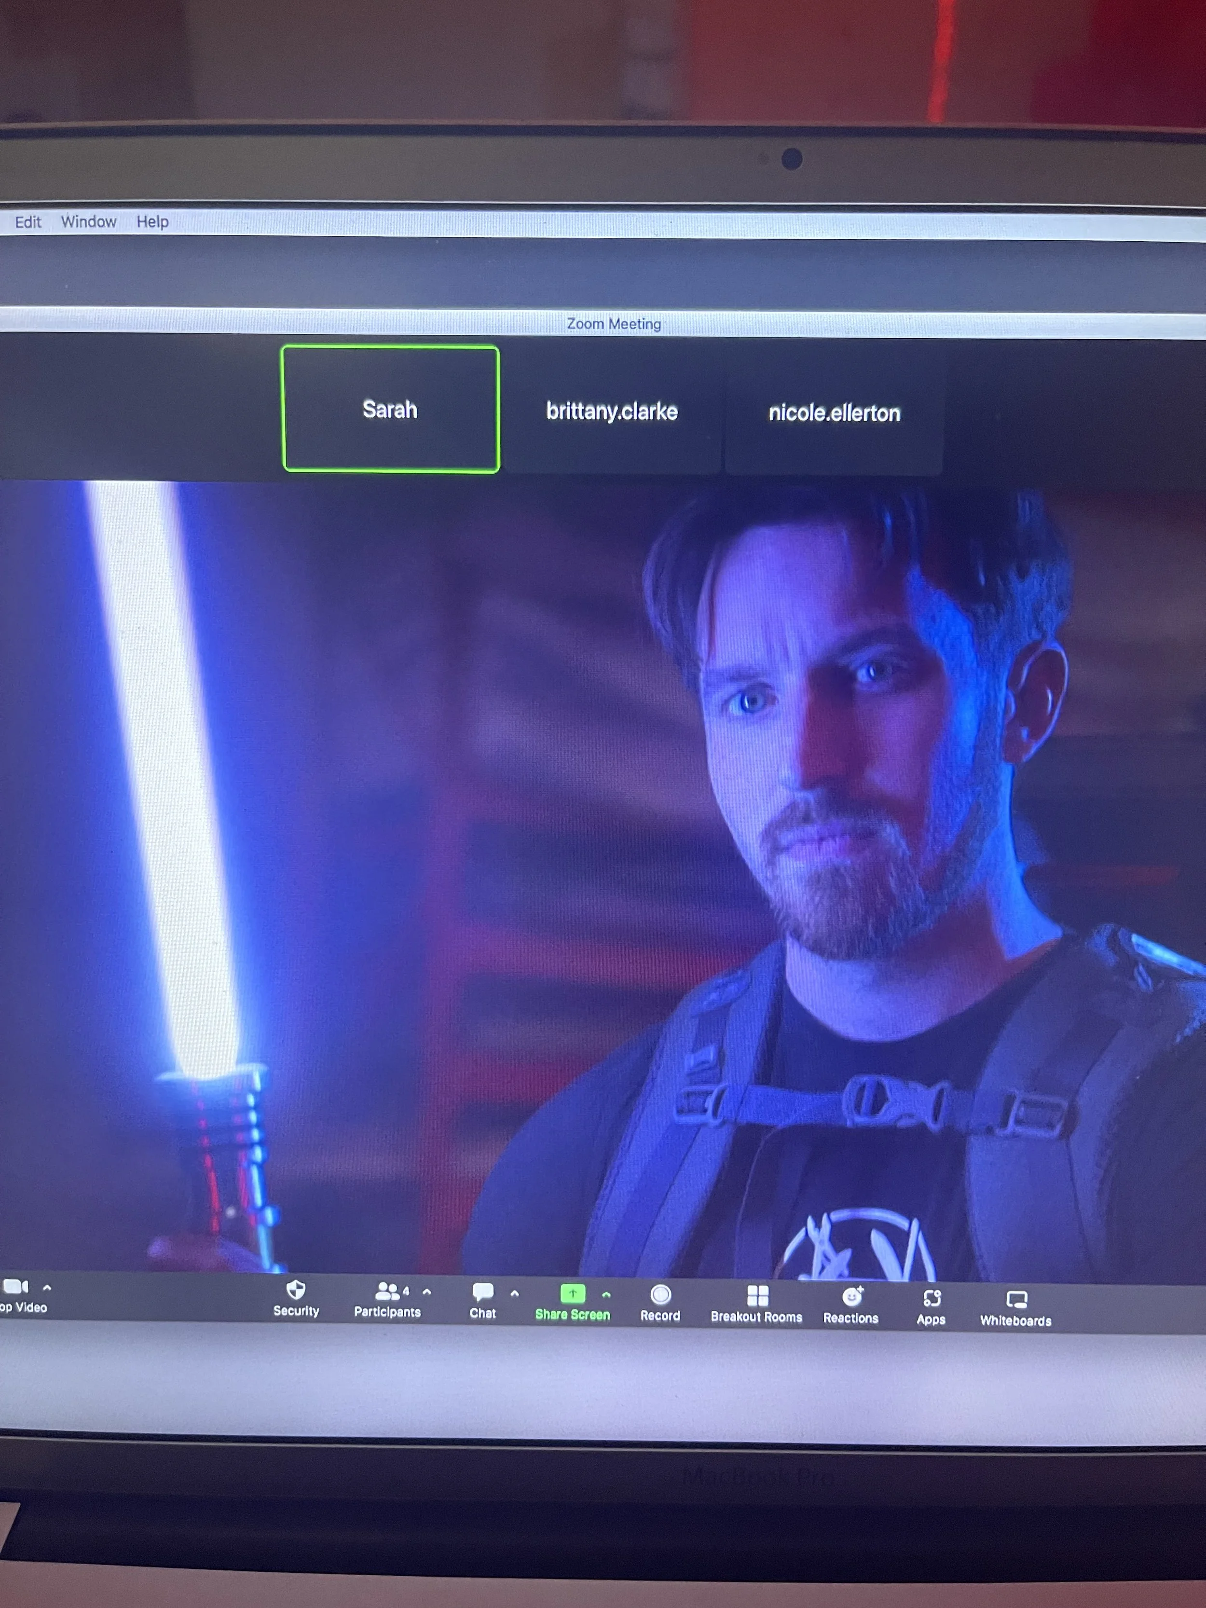Open the Reactions smiley icon
This screenshot has width=1206, height=1608.
coord(852,1296)
